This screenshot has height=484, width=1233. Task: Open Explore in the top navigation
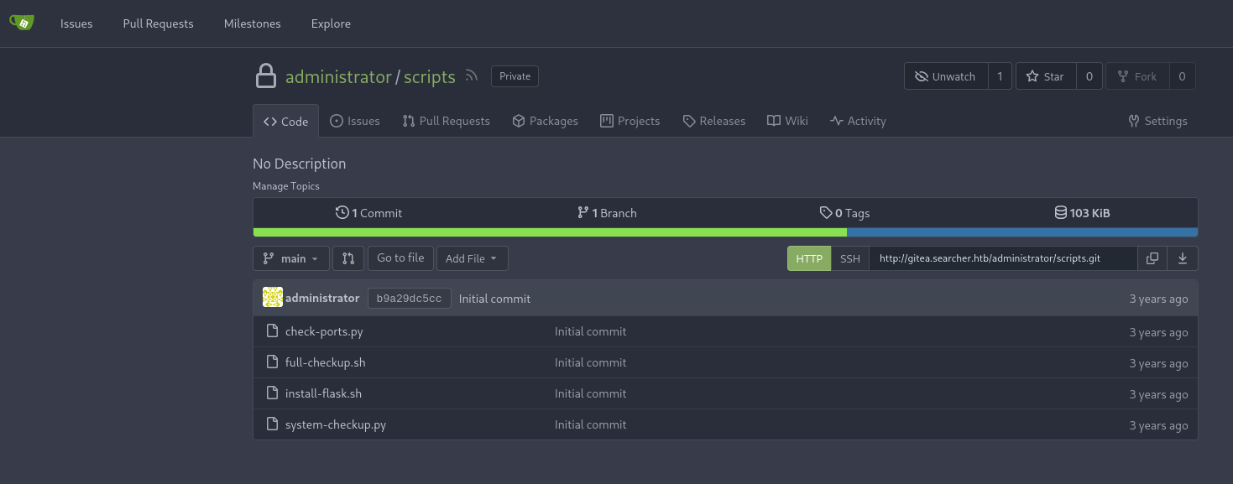pyautogui.click(x=331, y=23)
